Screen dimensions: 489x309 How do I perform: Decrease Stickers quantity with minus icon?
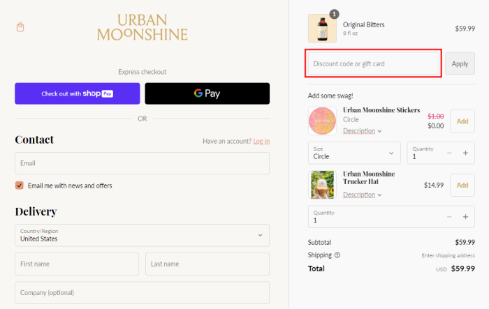449,153
